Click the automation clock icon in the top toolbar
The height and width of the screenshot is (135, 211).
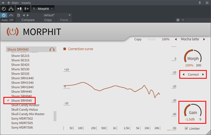[4, 9]
